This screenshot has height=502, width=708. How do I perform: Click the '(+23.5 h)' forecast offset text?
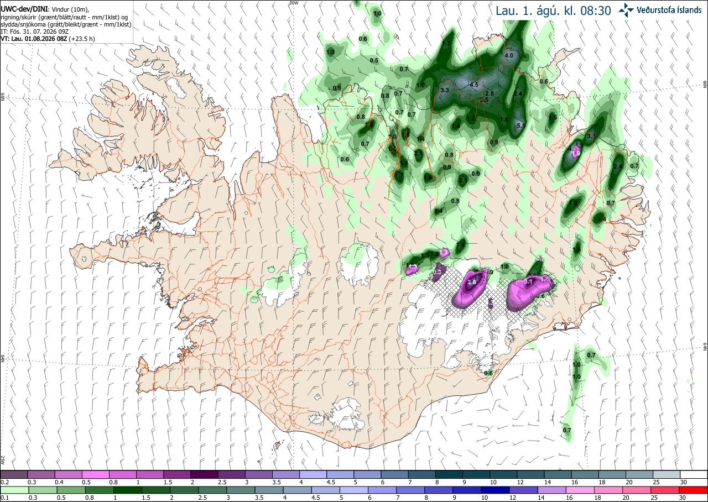coord(83,38)
